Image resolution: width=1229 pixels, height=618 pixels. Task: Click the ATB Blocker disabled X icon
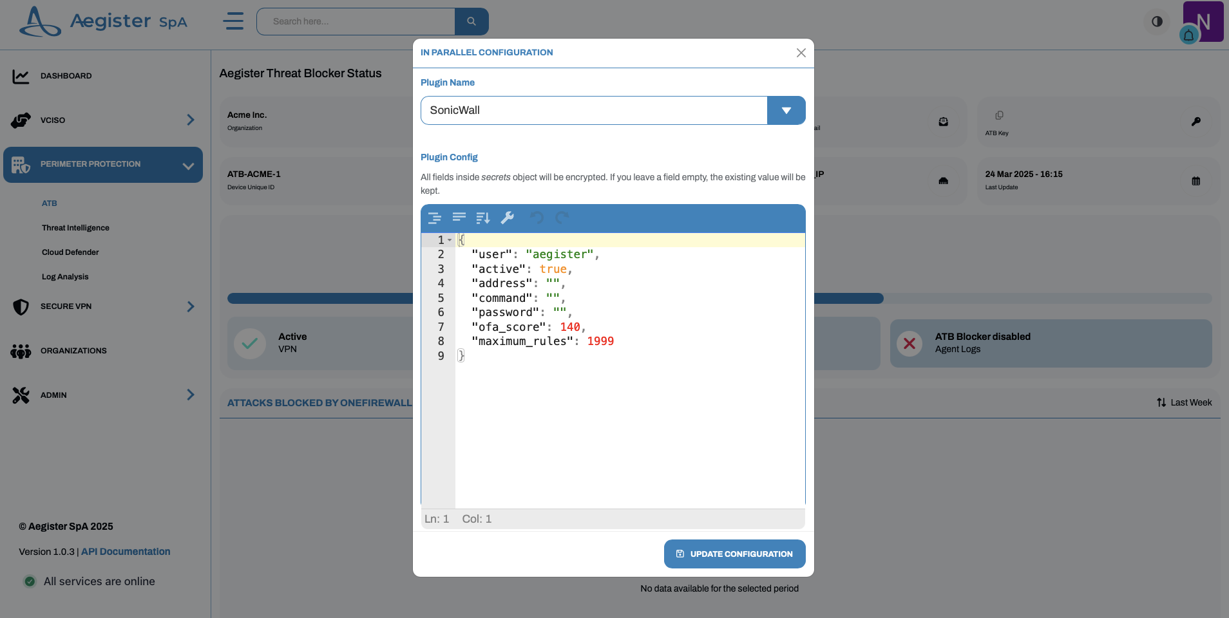[910, 343]
